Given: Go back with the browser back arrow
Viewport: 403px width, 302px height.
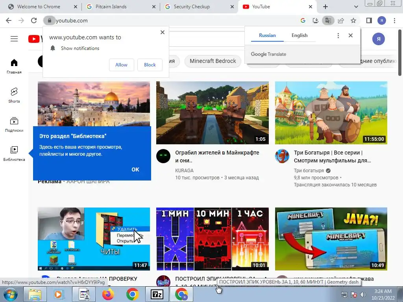Looking at the screenshot, I should coord(9,20).
